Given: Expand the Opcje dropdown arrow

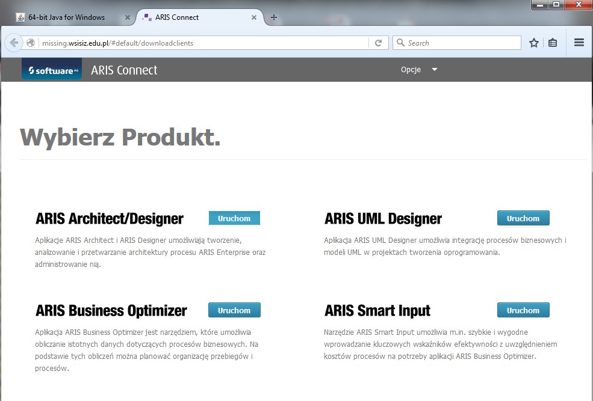Looking at the screenshot, I should pyautogui.click(x=435, y=70).
